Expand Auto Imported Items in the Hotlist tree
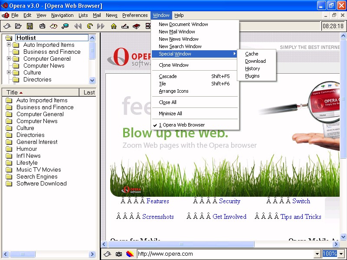 (9, 45)
